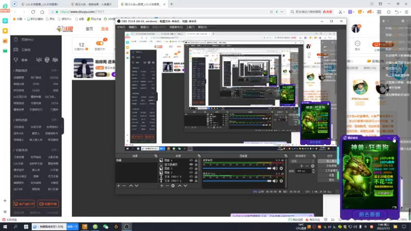The image size is (411, 231).
Task: Remove the selected source with the minus button
Action: coord(167,186)
